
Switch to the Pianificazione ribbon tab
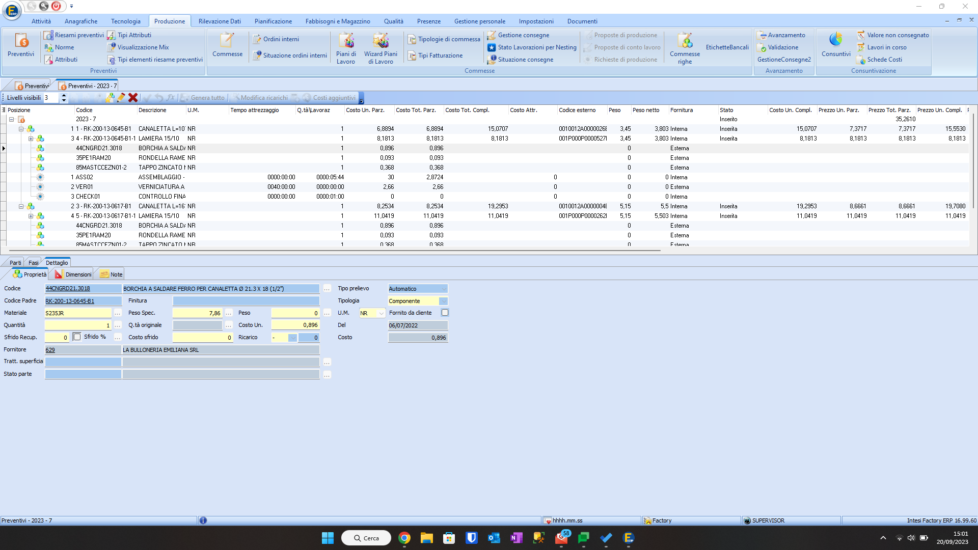click(x=273, y=21)
